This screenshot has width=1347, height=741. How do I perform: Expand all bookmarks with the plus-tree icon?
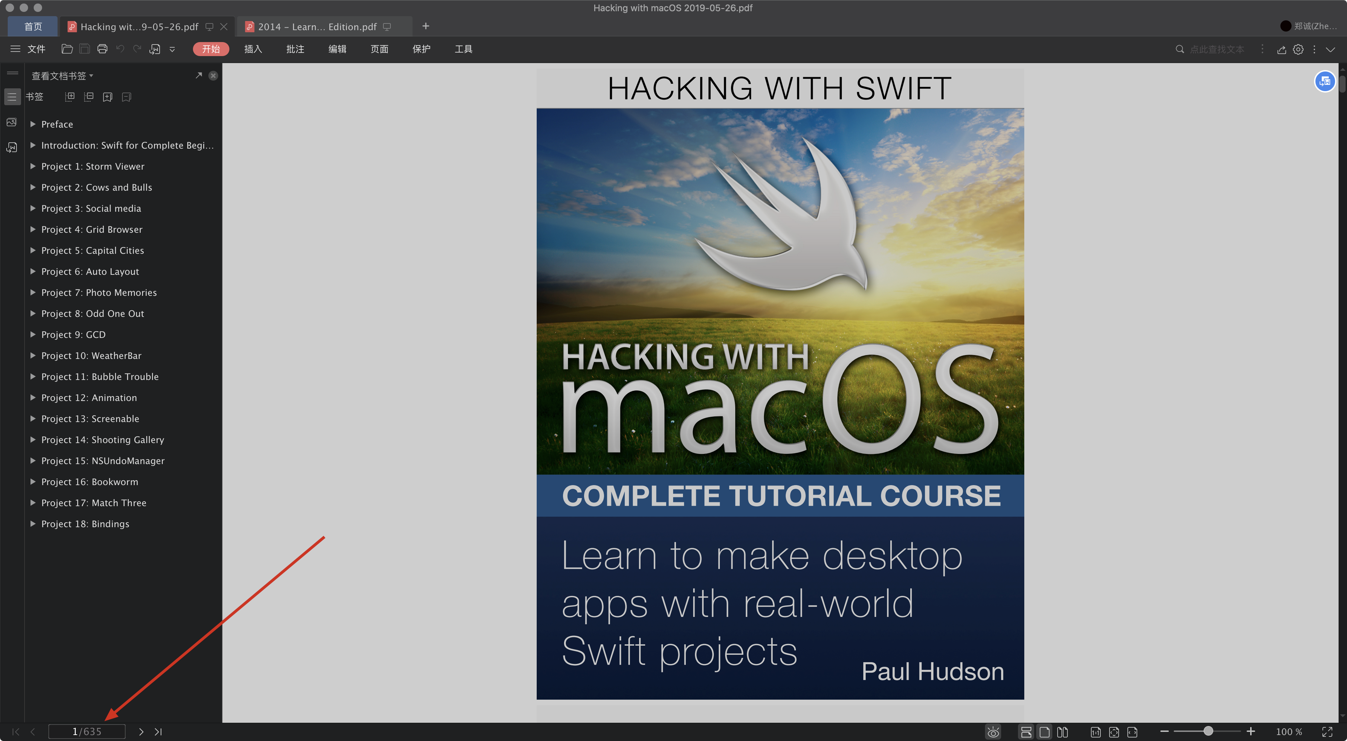pyautogui.click(x=69, y=97)
